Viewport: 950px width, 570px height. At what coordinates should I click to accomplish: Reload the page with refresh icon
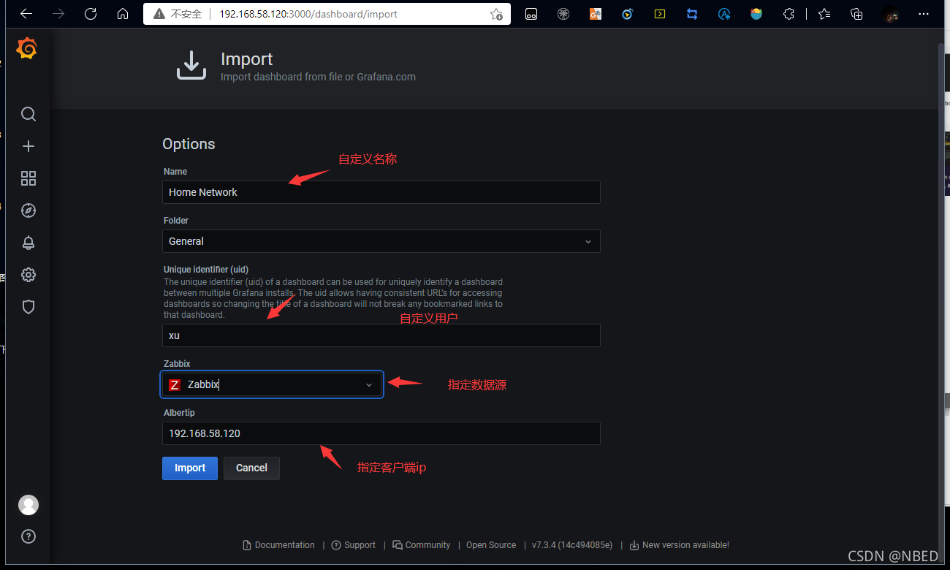tap(91, 14)
